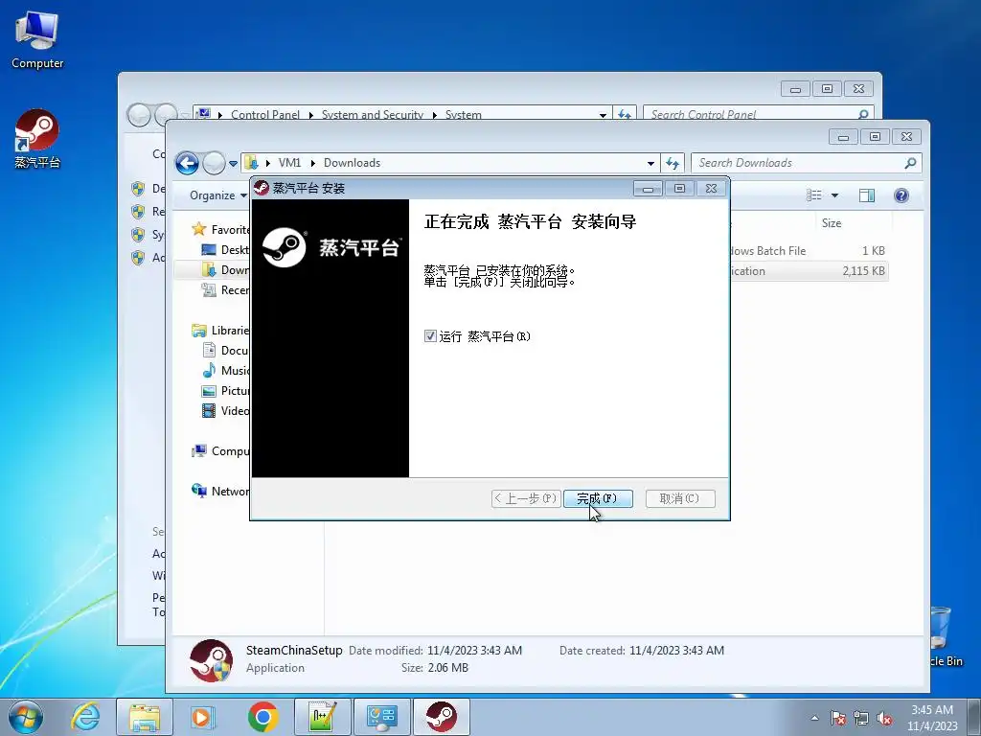This screenshot has height=736, width=981.
Task: Select Downloads in navigation pane
Action: 225,269
